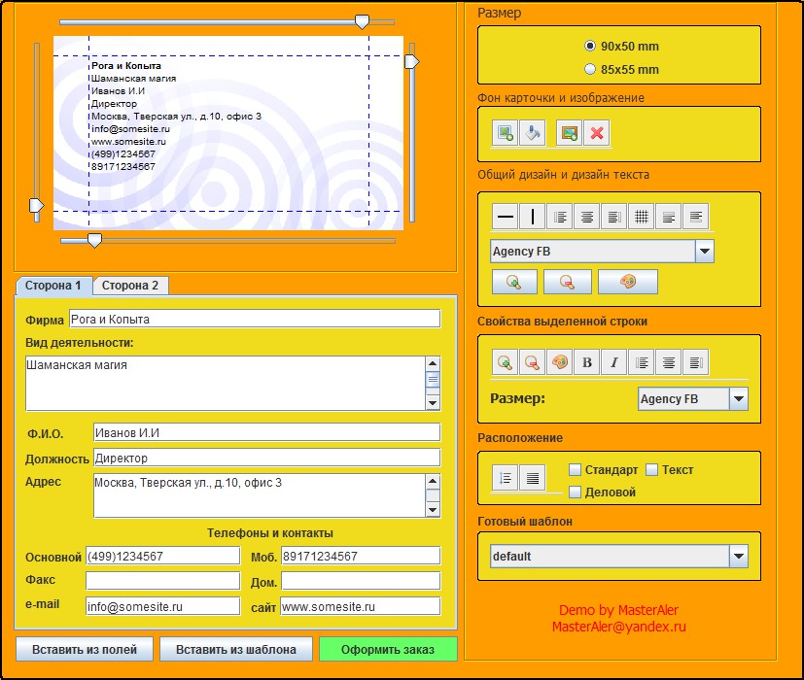The height and width of the screenshot is (680, 804).
Task: Select the paint bucket background fill
Action: pos(532,133)
